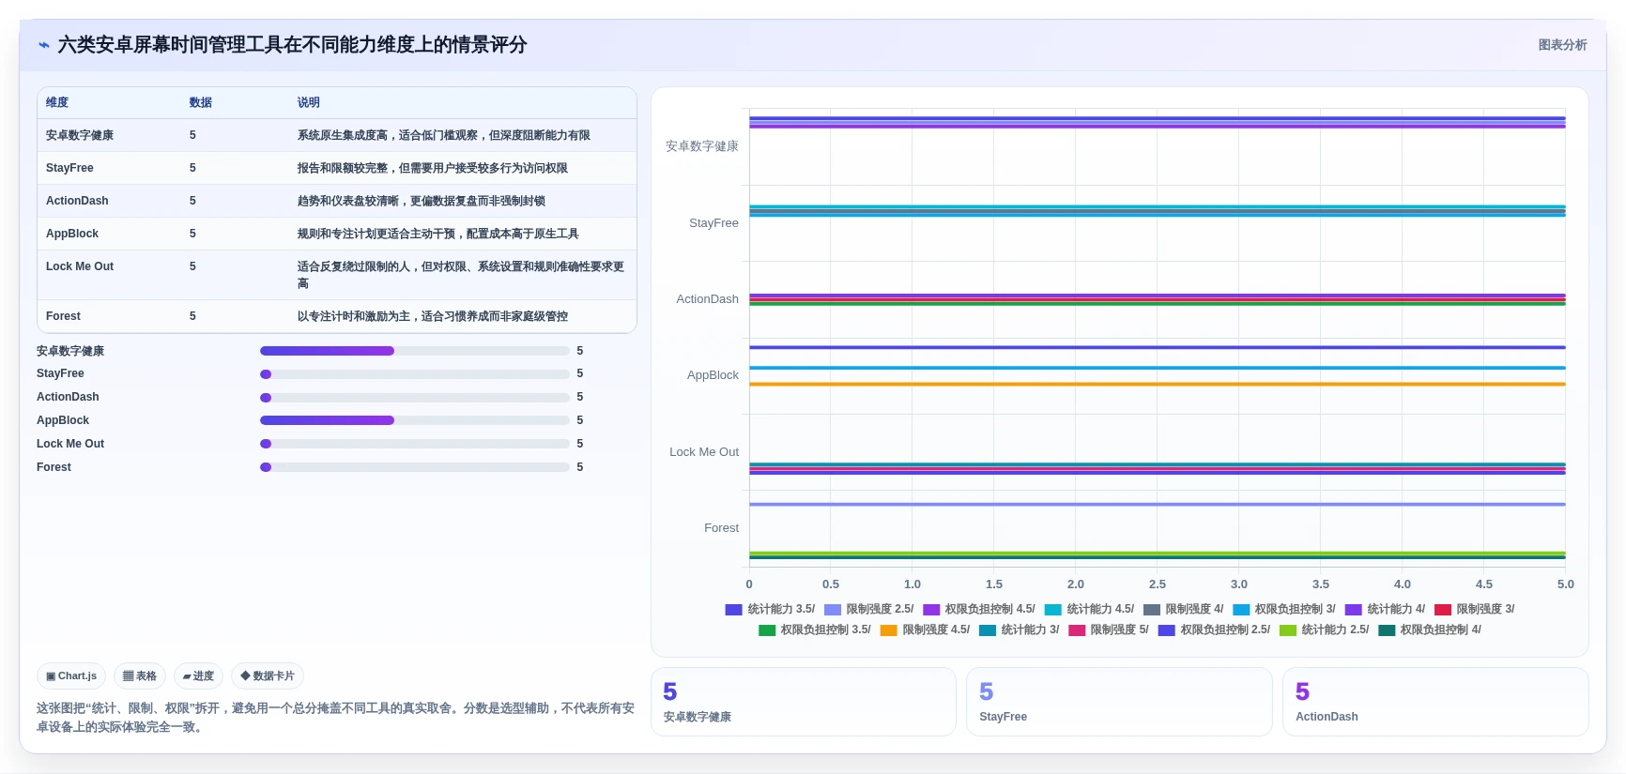Toggle the 统计能力 2.5/ legend series
This screenshot has height=774, width=1626.
click(1324, 630)
